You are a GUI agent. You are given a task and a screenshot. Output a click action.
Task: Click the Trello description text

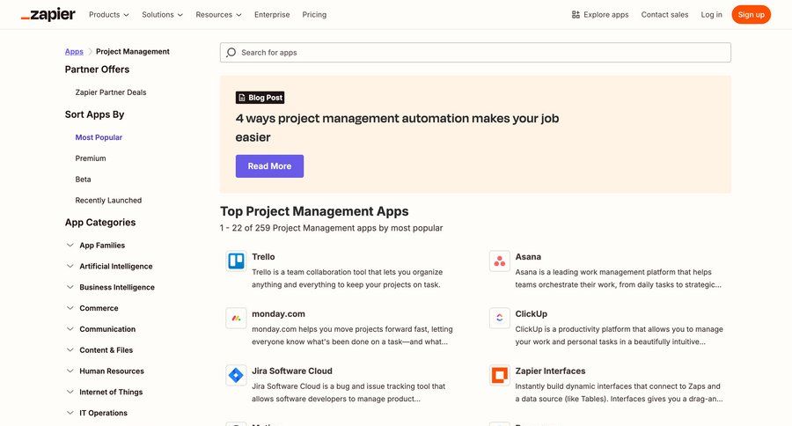[x=347, y=278]
